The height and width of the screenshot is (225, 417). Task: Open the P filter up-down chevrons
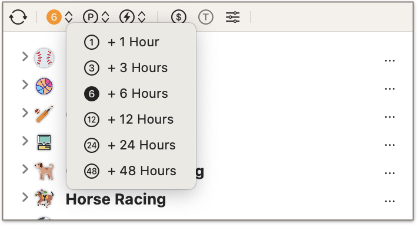point(105,17)
